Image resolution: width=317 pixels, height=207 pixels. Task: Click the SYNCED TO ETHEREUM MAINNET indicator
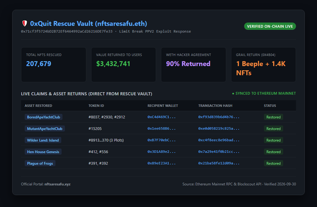click(x=264, y=93)
